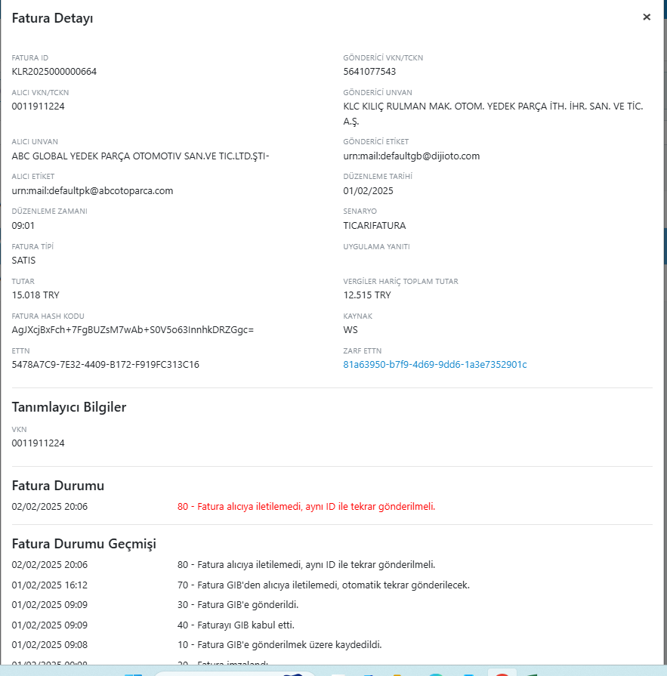Click history entry 40 - Faturayı GIB kabul etti
This screenshot has height=676, width=667.
[236, 625]
